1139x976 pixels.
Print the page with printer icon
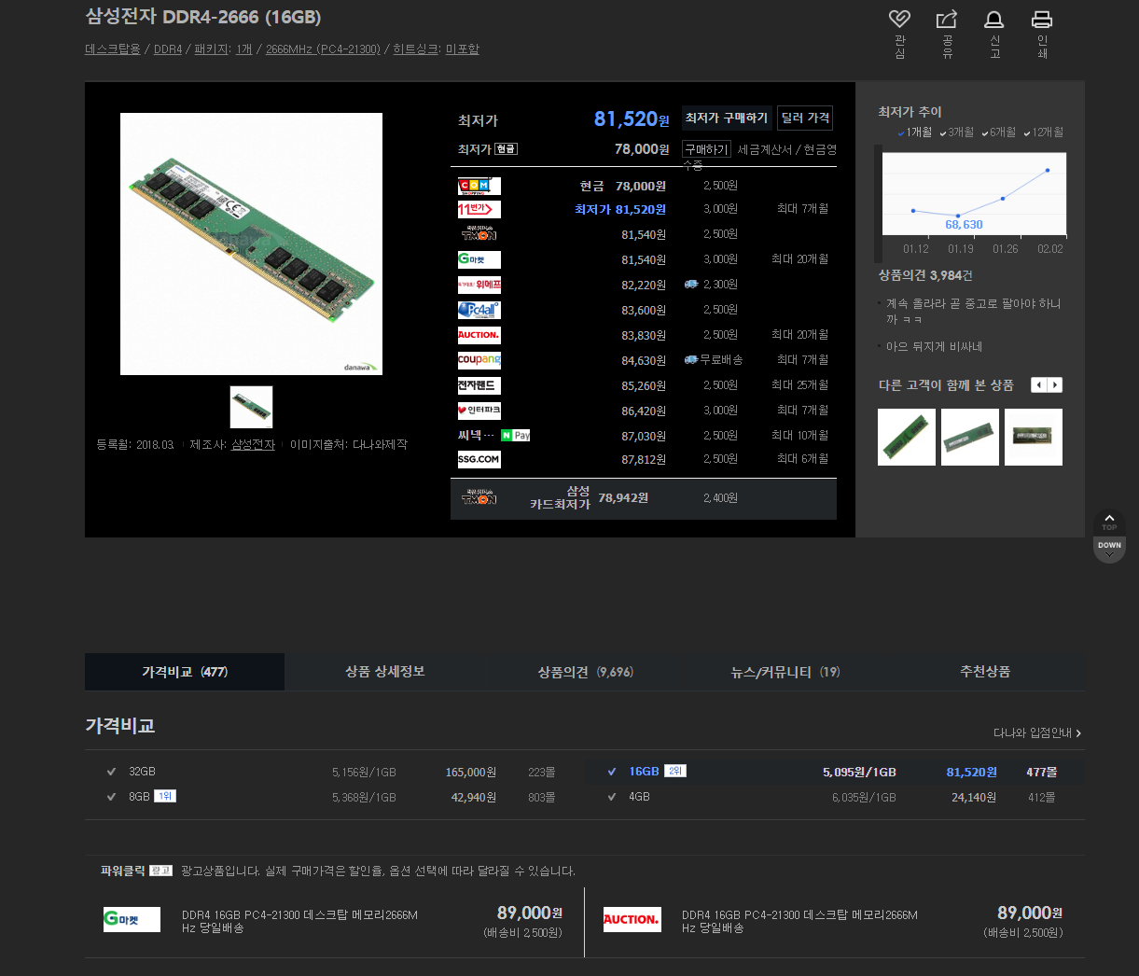pos(1042,19)
